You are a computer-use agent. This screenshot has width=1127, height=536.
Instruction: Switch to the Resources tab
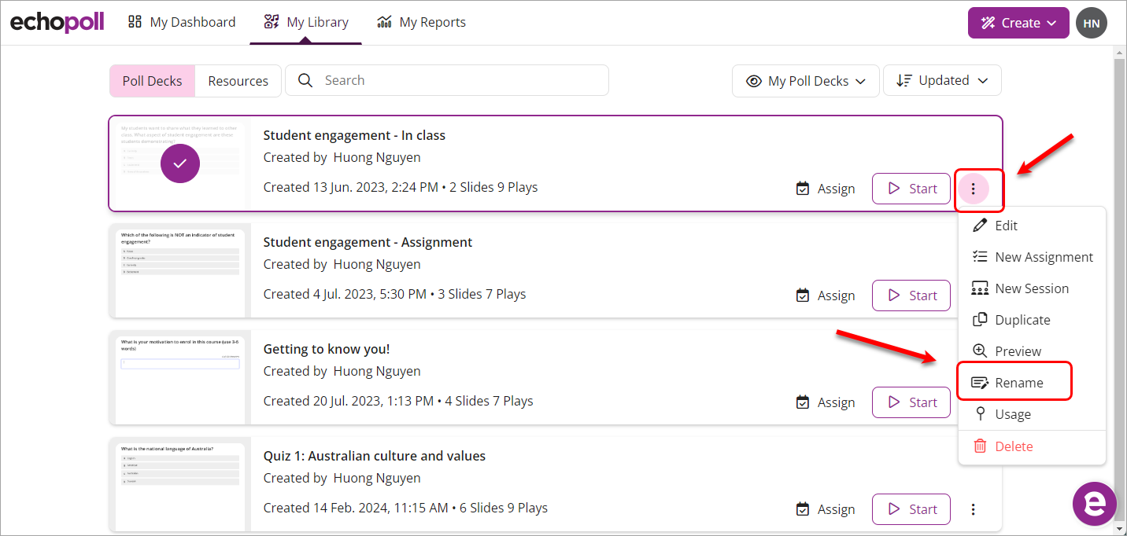(238, 80)
